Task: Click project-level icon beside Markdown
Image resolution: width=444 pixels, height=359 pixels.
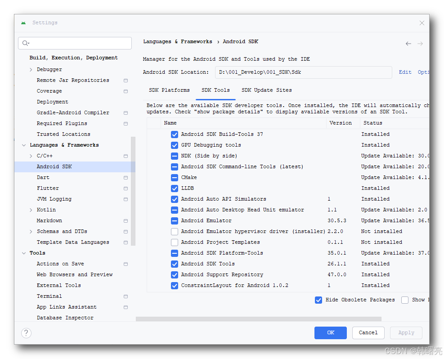Action: [x=126, y=220]
